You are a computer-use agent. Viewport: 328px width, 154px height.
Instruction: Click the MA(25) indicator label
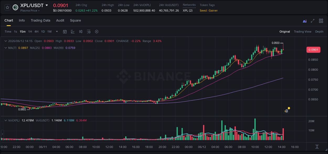coord(34,48)
